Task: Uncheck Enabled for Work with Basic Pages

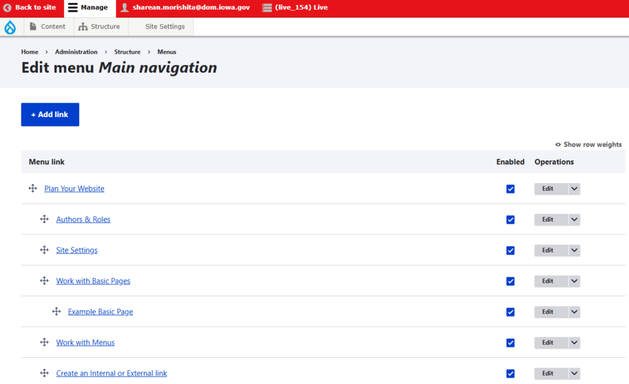Action: click(510, 281)
